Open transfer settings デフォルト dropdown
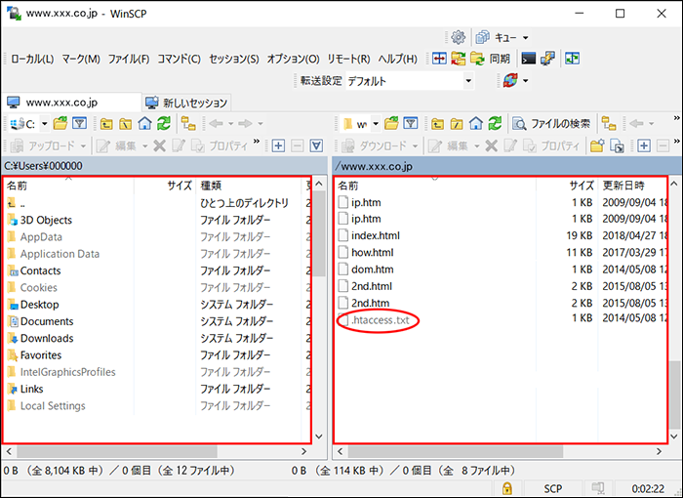 (x=408, y=81)
